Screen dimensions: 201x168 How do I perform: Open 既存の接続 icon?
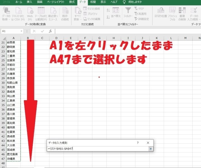[65, 11]
